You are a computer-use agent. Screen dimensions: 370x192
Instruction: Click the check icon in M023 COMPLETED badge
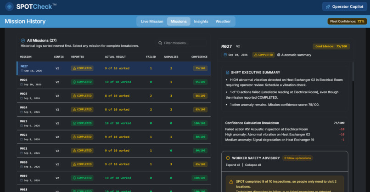point(74,123)
